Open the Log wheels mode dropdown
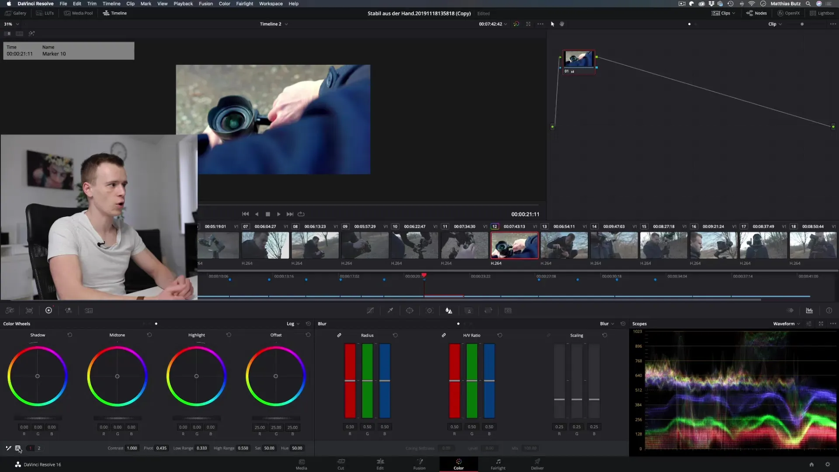The height and width of the screenshot is (472, 839). 293,324
